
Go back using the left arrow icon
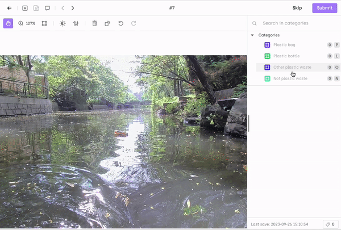pyautogui.click(x=9, y=8)
